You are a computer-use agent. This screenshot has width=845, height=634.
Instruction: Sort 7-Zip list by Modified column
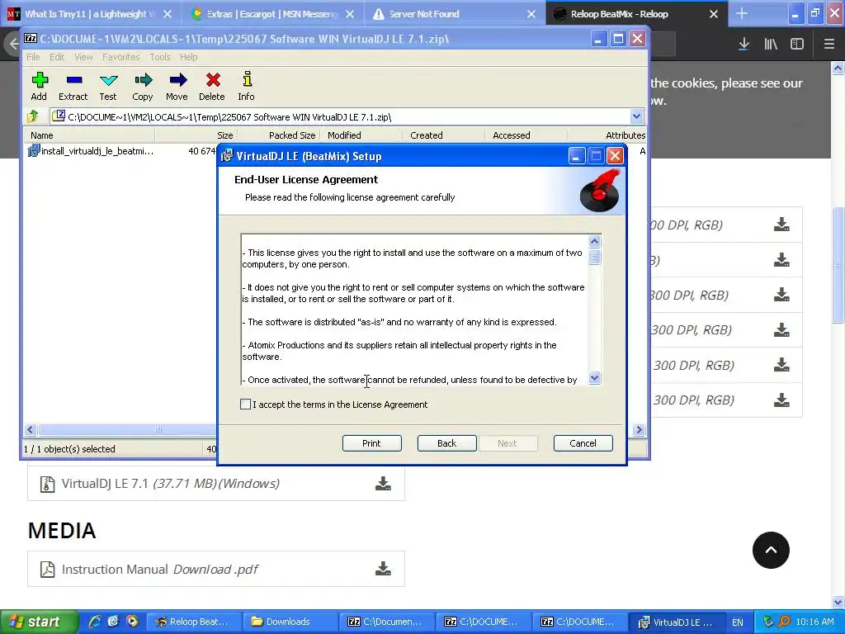click(361, 135)
